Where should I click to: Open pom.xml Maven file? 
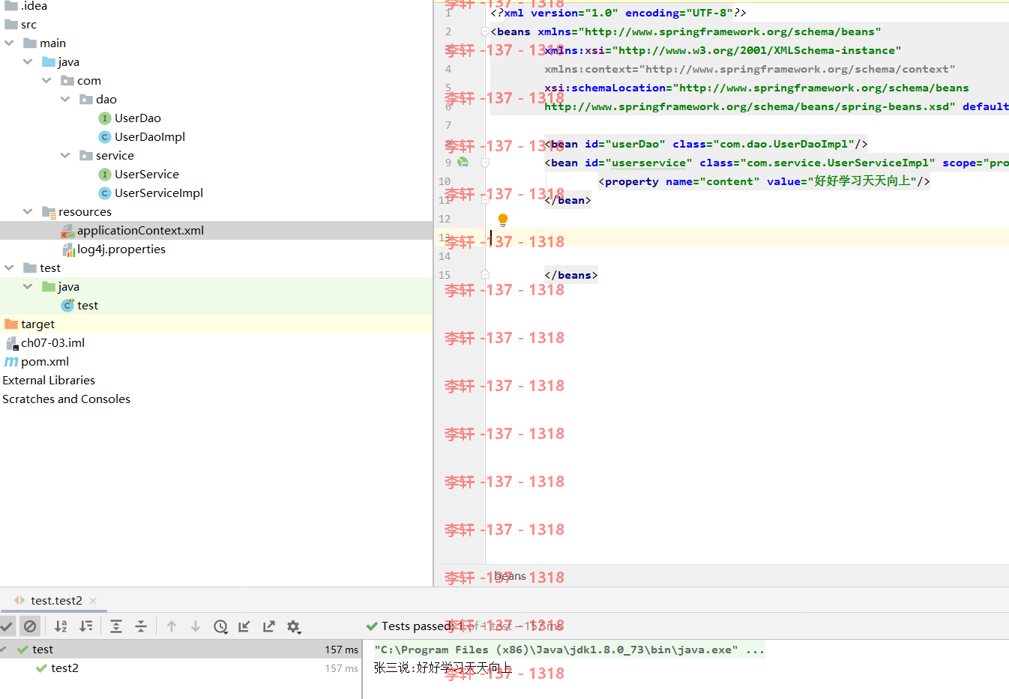coord(37,362)
